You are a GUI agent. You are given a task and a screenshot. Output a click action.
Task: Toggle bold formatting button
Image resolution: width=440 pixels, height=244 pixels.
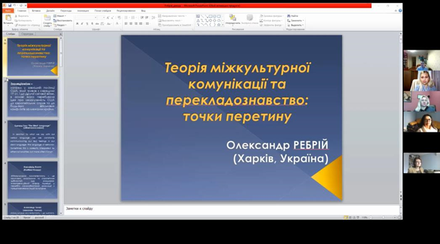(x=77, y=24)
